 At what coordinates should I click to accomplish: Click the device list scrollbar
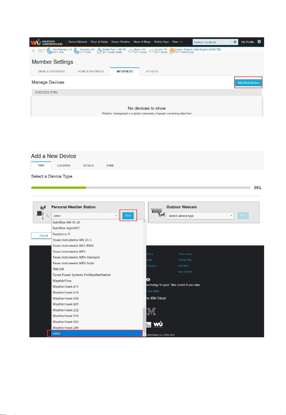tap(144, 278)
